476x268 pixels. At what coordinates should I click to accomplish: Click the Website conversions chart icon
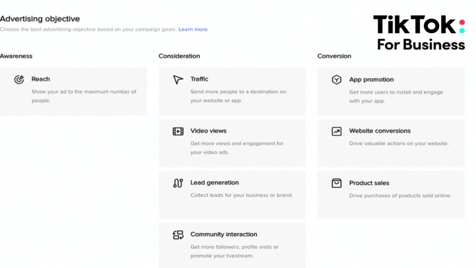(x=337, y=132)
